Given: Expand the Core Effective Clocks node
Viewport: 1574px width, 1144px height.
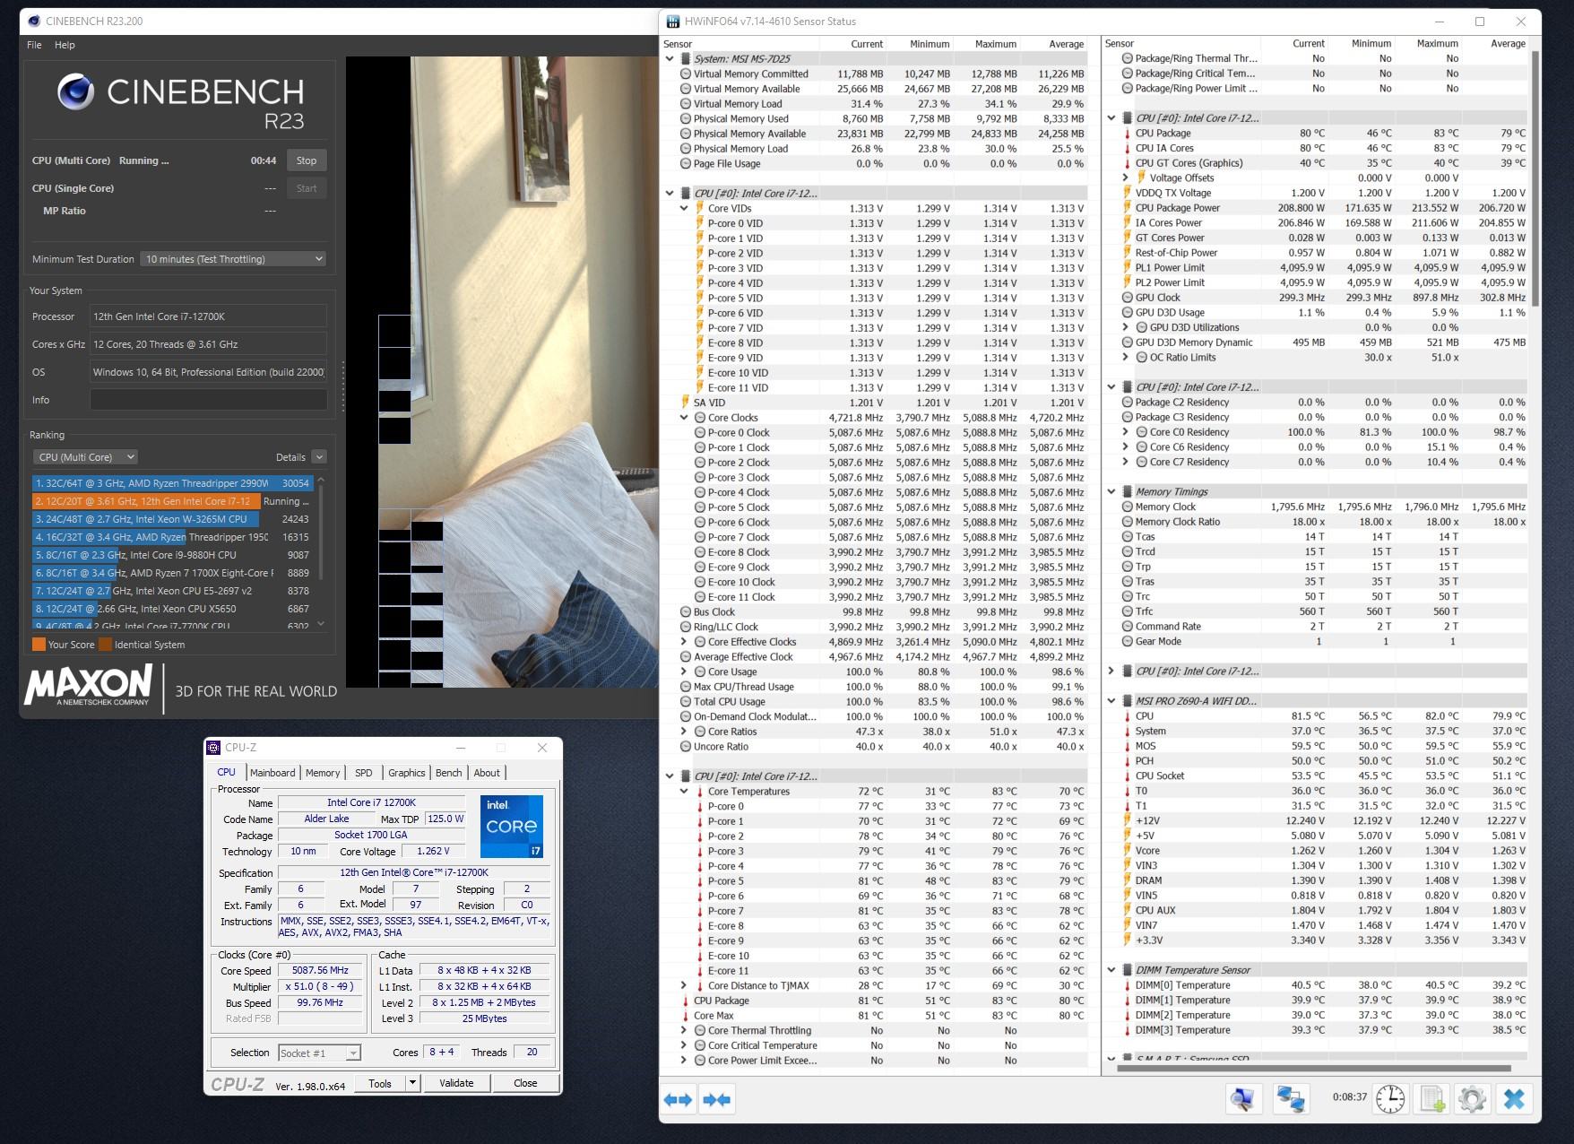Looking at the screenshot, I should click(684, 642).
